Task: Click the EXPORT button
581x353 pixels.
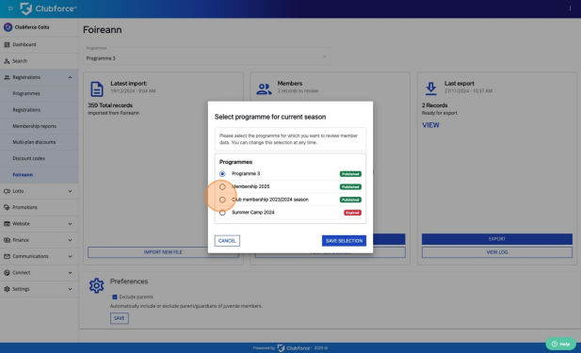Action: coord(497,239)
